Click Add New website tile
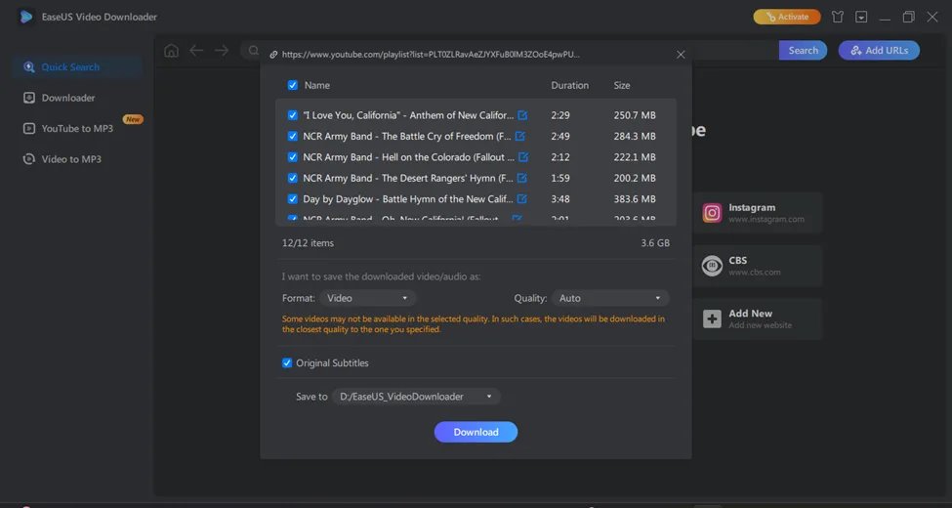The width and height of the screenshot is (952, 508). pos(758,318)
